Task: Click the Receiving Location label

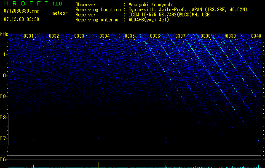Action: point(98,10)
